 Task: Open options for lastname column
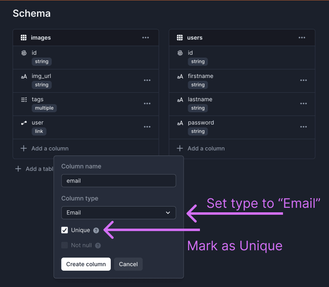pos(303,104)
